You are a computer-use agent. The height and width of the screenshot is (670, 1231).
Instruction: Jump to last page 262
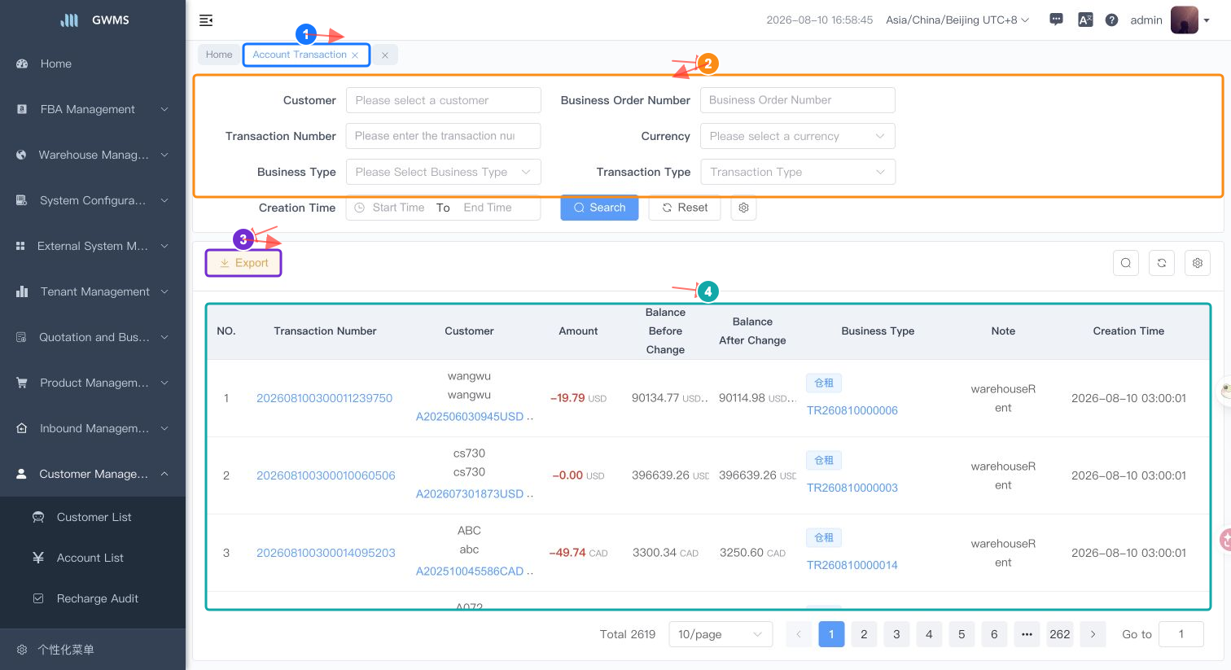(x=1059, y=634)
